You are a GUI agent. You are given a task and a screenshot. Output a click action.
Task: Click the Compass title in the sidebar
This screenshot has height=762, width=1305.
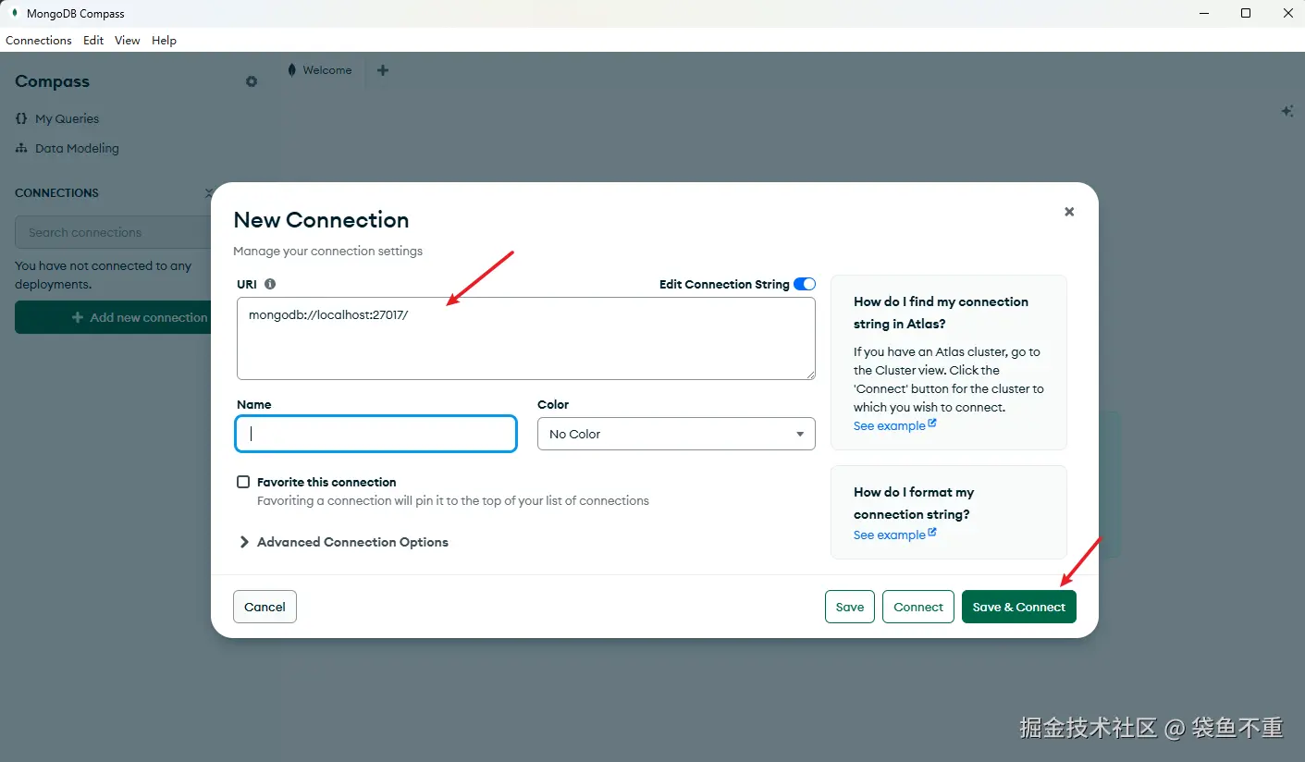tap(52, 81)
